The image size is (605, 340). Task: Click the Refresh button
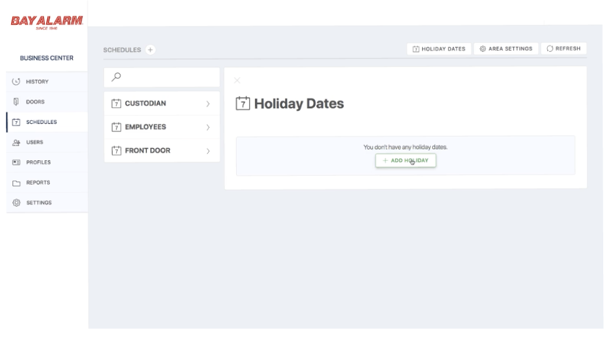tap(564, 48)
